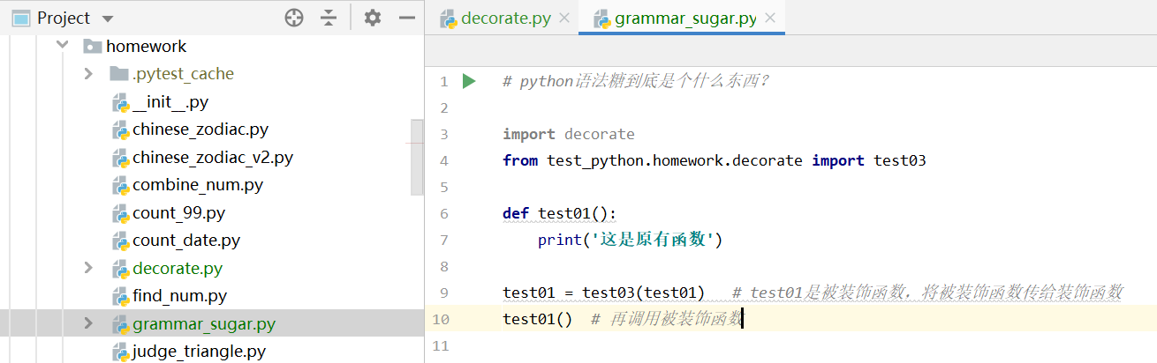1157x363 pixels.
Task: Open chinese_zodiac.py file
Action: point(200,130)
